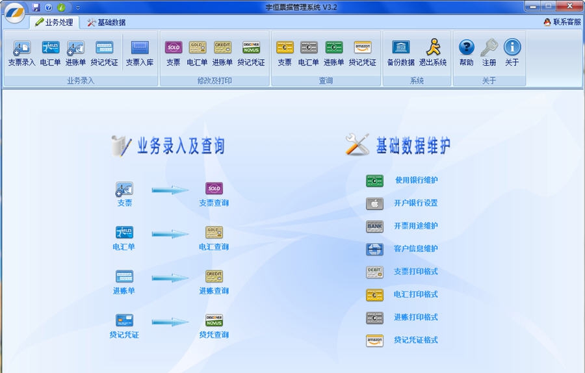Open 使用银行维护 link
The height and width of the screenshot is (373, 585).
[x=417, y=180]
